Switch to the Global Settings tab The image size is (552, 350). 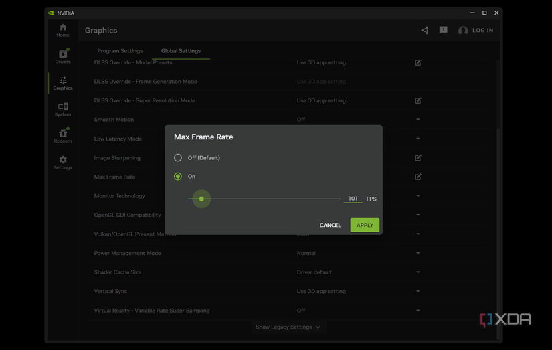(181, 51)
